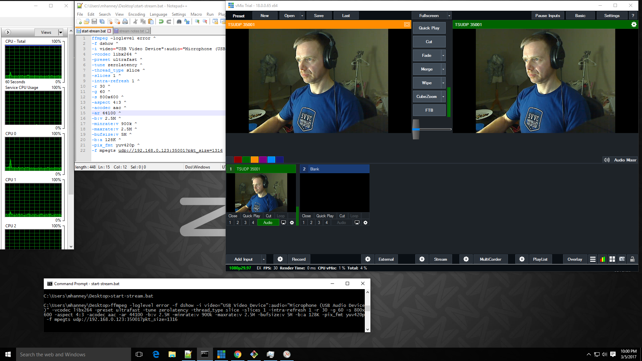642x361 pixels.
Task: Open settings gear for TSUDP input 1
Action: pos(292,223)
